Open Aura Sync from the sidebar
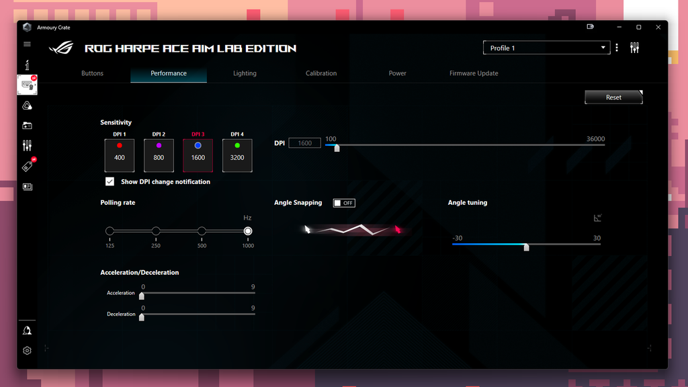 click(x=27, y=105)
